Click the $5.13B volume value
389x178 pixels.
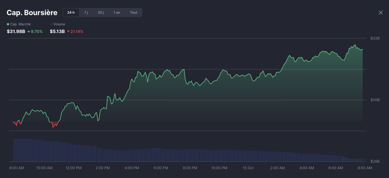pos(57,32)
